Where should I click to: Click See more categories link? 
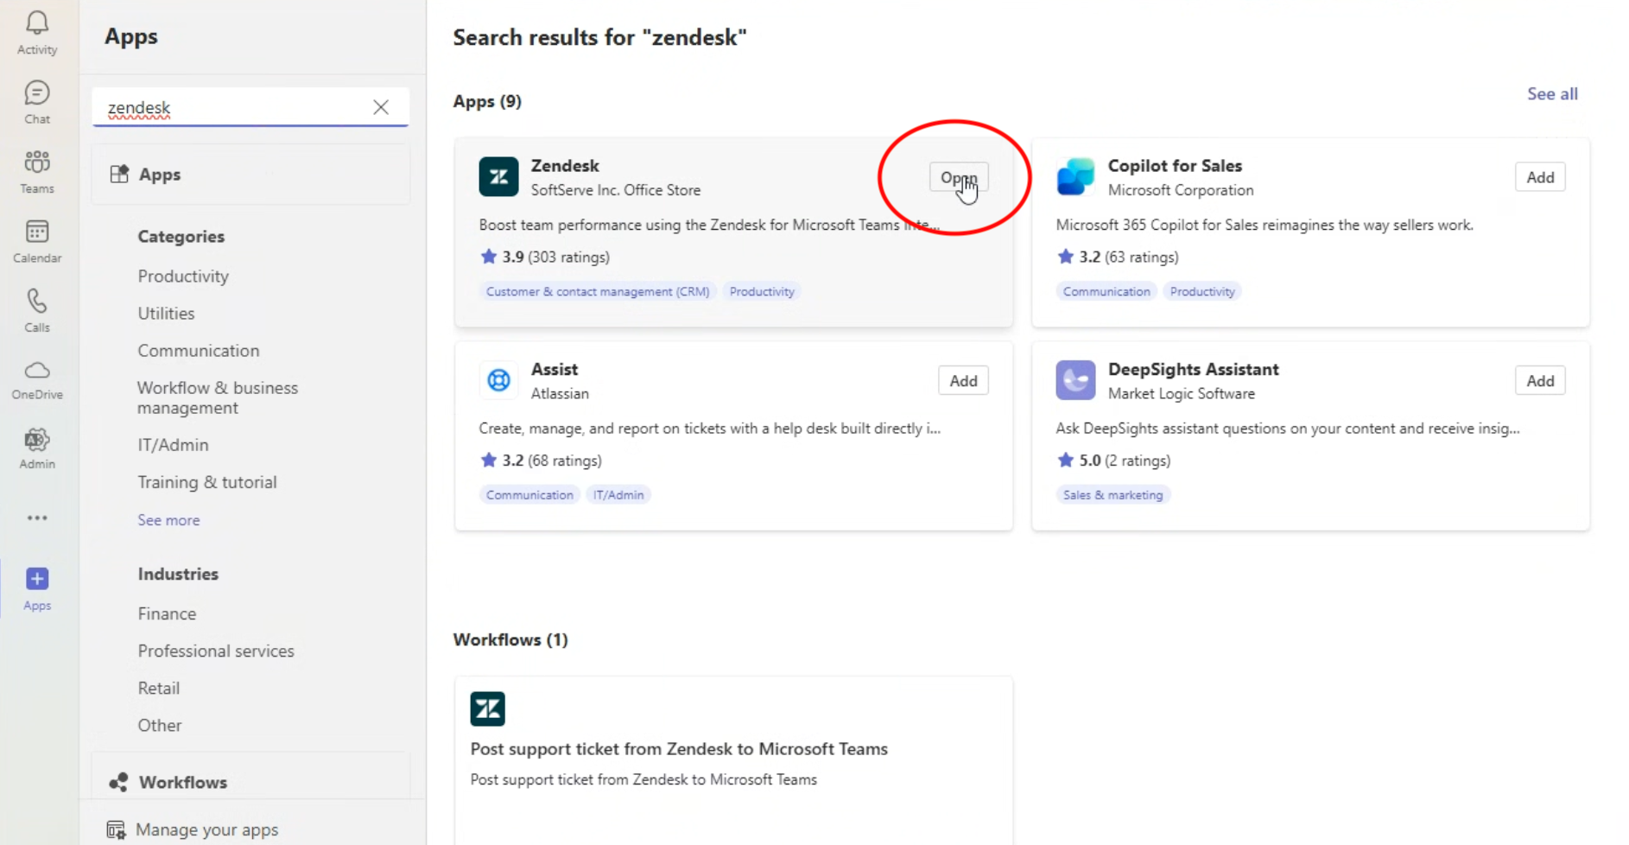[168, 520]
